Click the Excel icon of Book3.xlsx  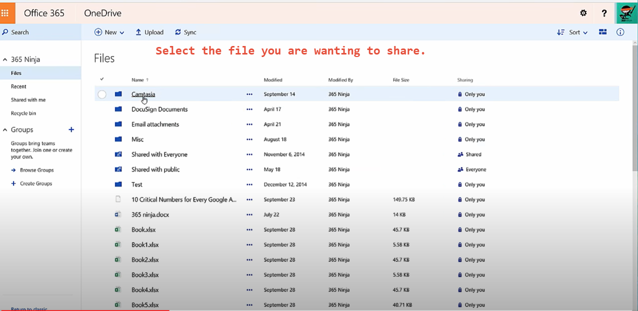(118, 274)
